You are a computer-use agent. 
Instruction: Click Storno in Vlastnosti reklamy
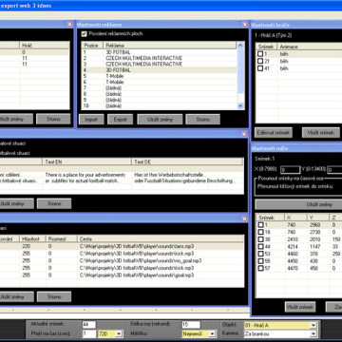tap(202, 120)
